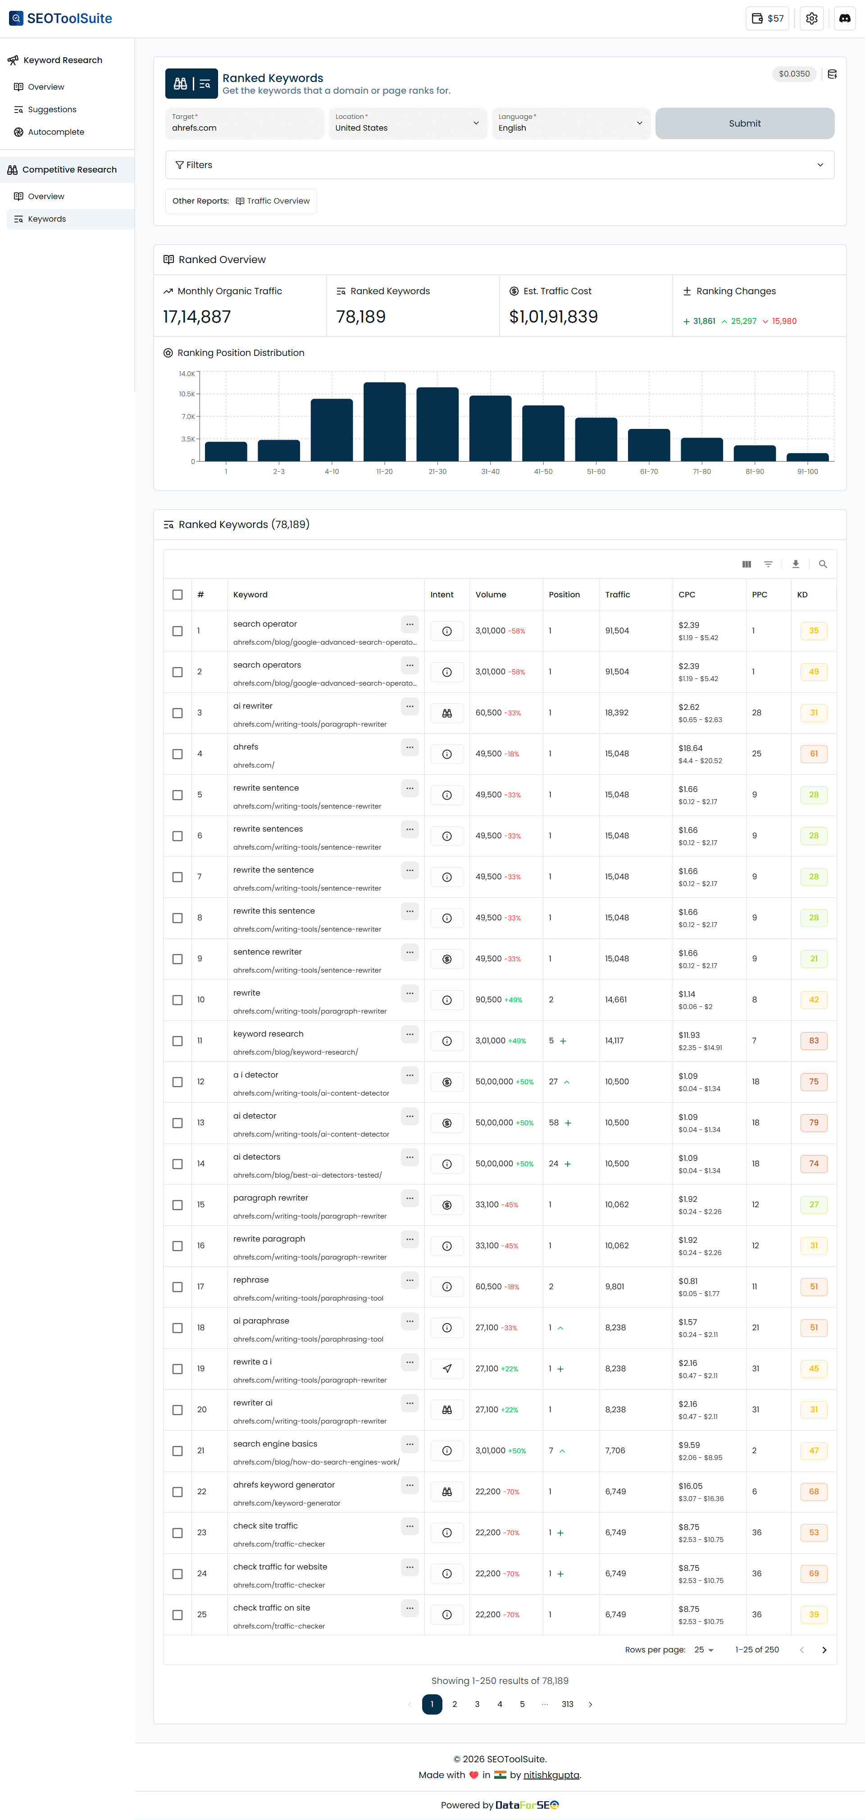Click the 4-10 bar in position distribution
The height and width of the screenshot is (1820, 865).
332,430
